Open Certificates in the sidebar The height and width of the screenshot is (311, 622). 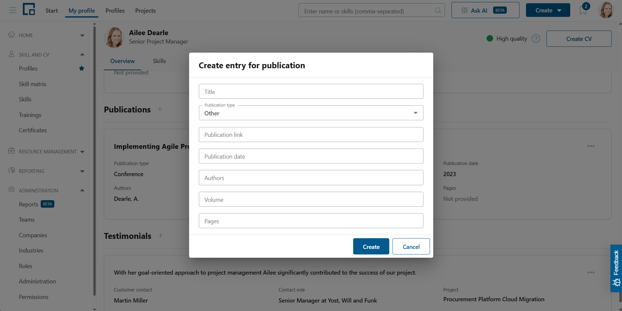(33, 130)
